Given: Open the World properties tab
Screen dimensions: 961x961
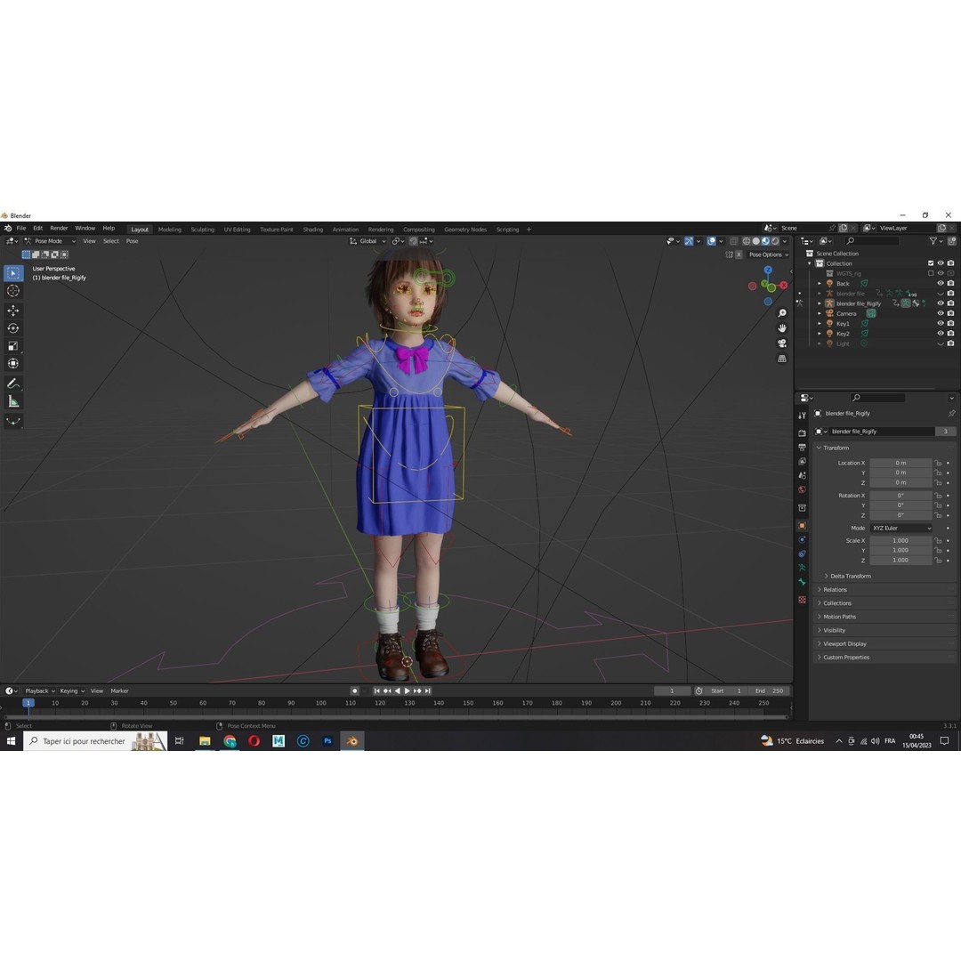Looking at the screenshot, I should click(x=802, y=489).
